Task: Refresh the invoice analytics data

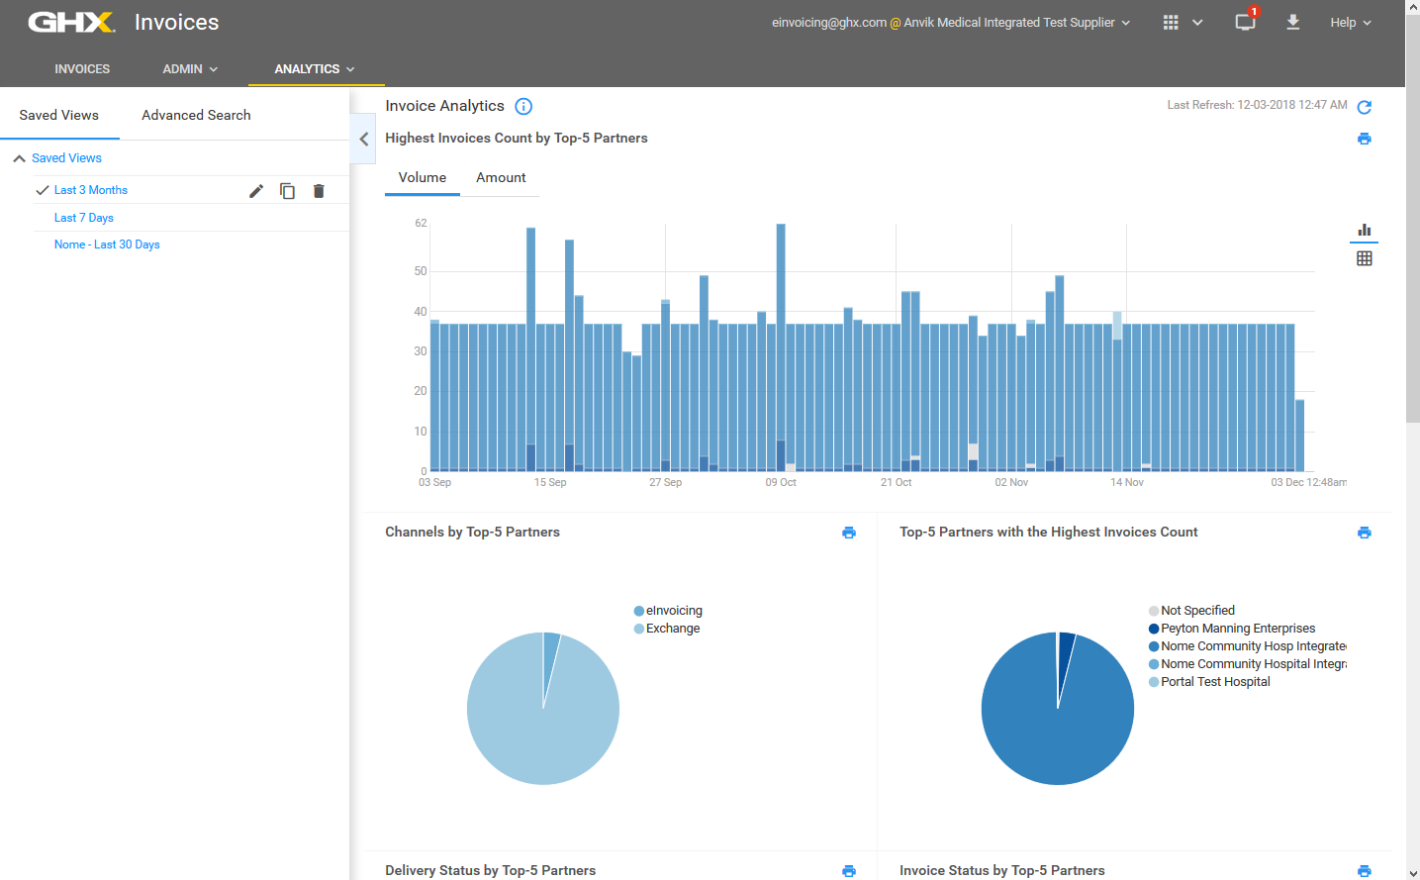Action: coord(1364,107)
